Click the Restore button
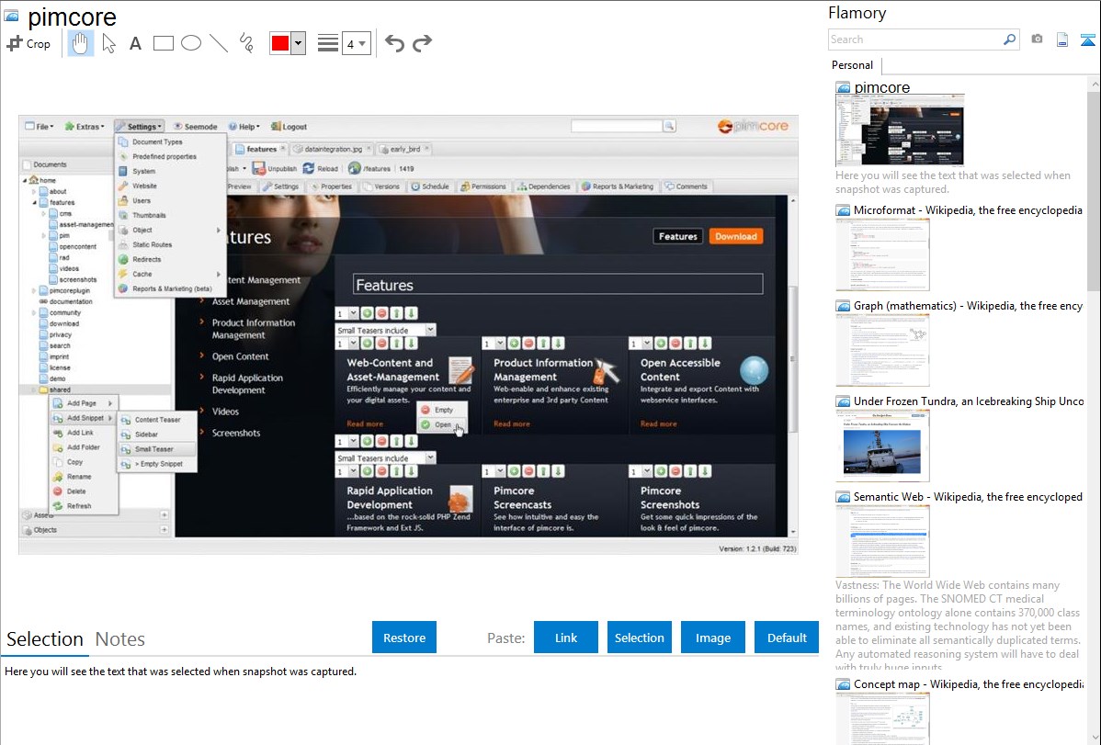Viewport: 1101px width, 745px height. pos(404,637)
